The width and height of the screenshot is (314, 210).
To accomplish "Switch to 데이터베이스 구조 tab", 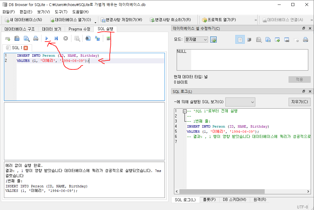I will 20,29.
